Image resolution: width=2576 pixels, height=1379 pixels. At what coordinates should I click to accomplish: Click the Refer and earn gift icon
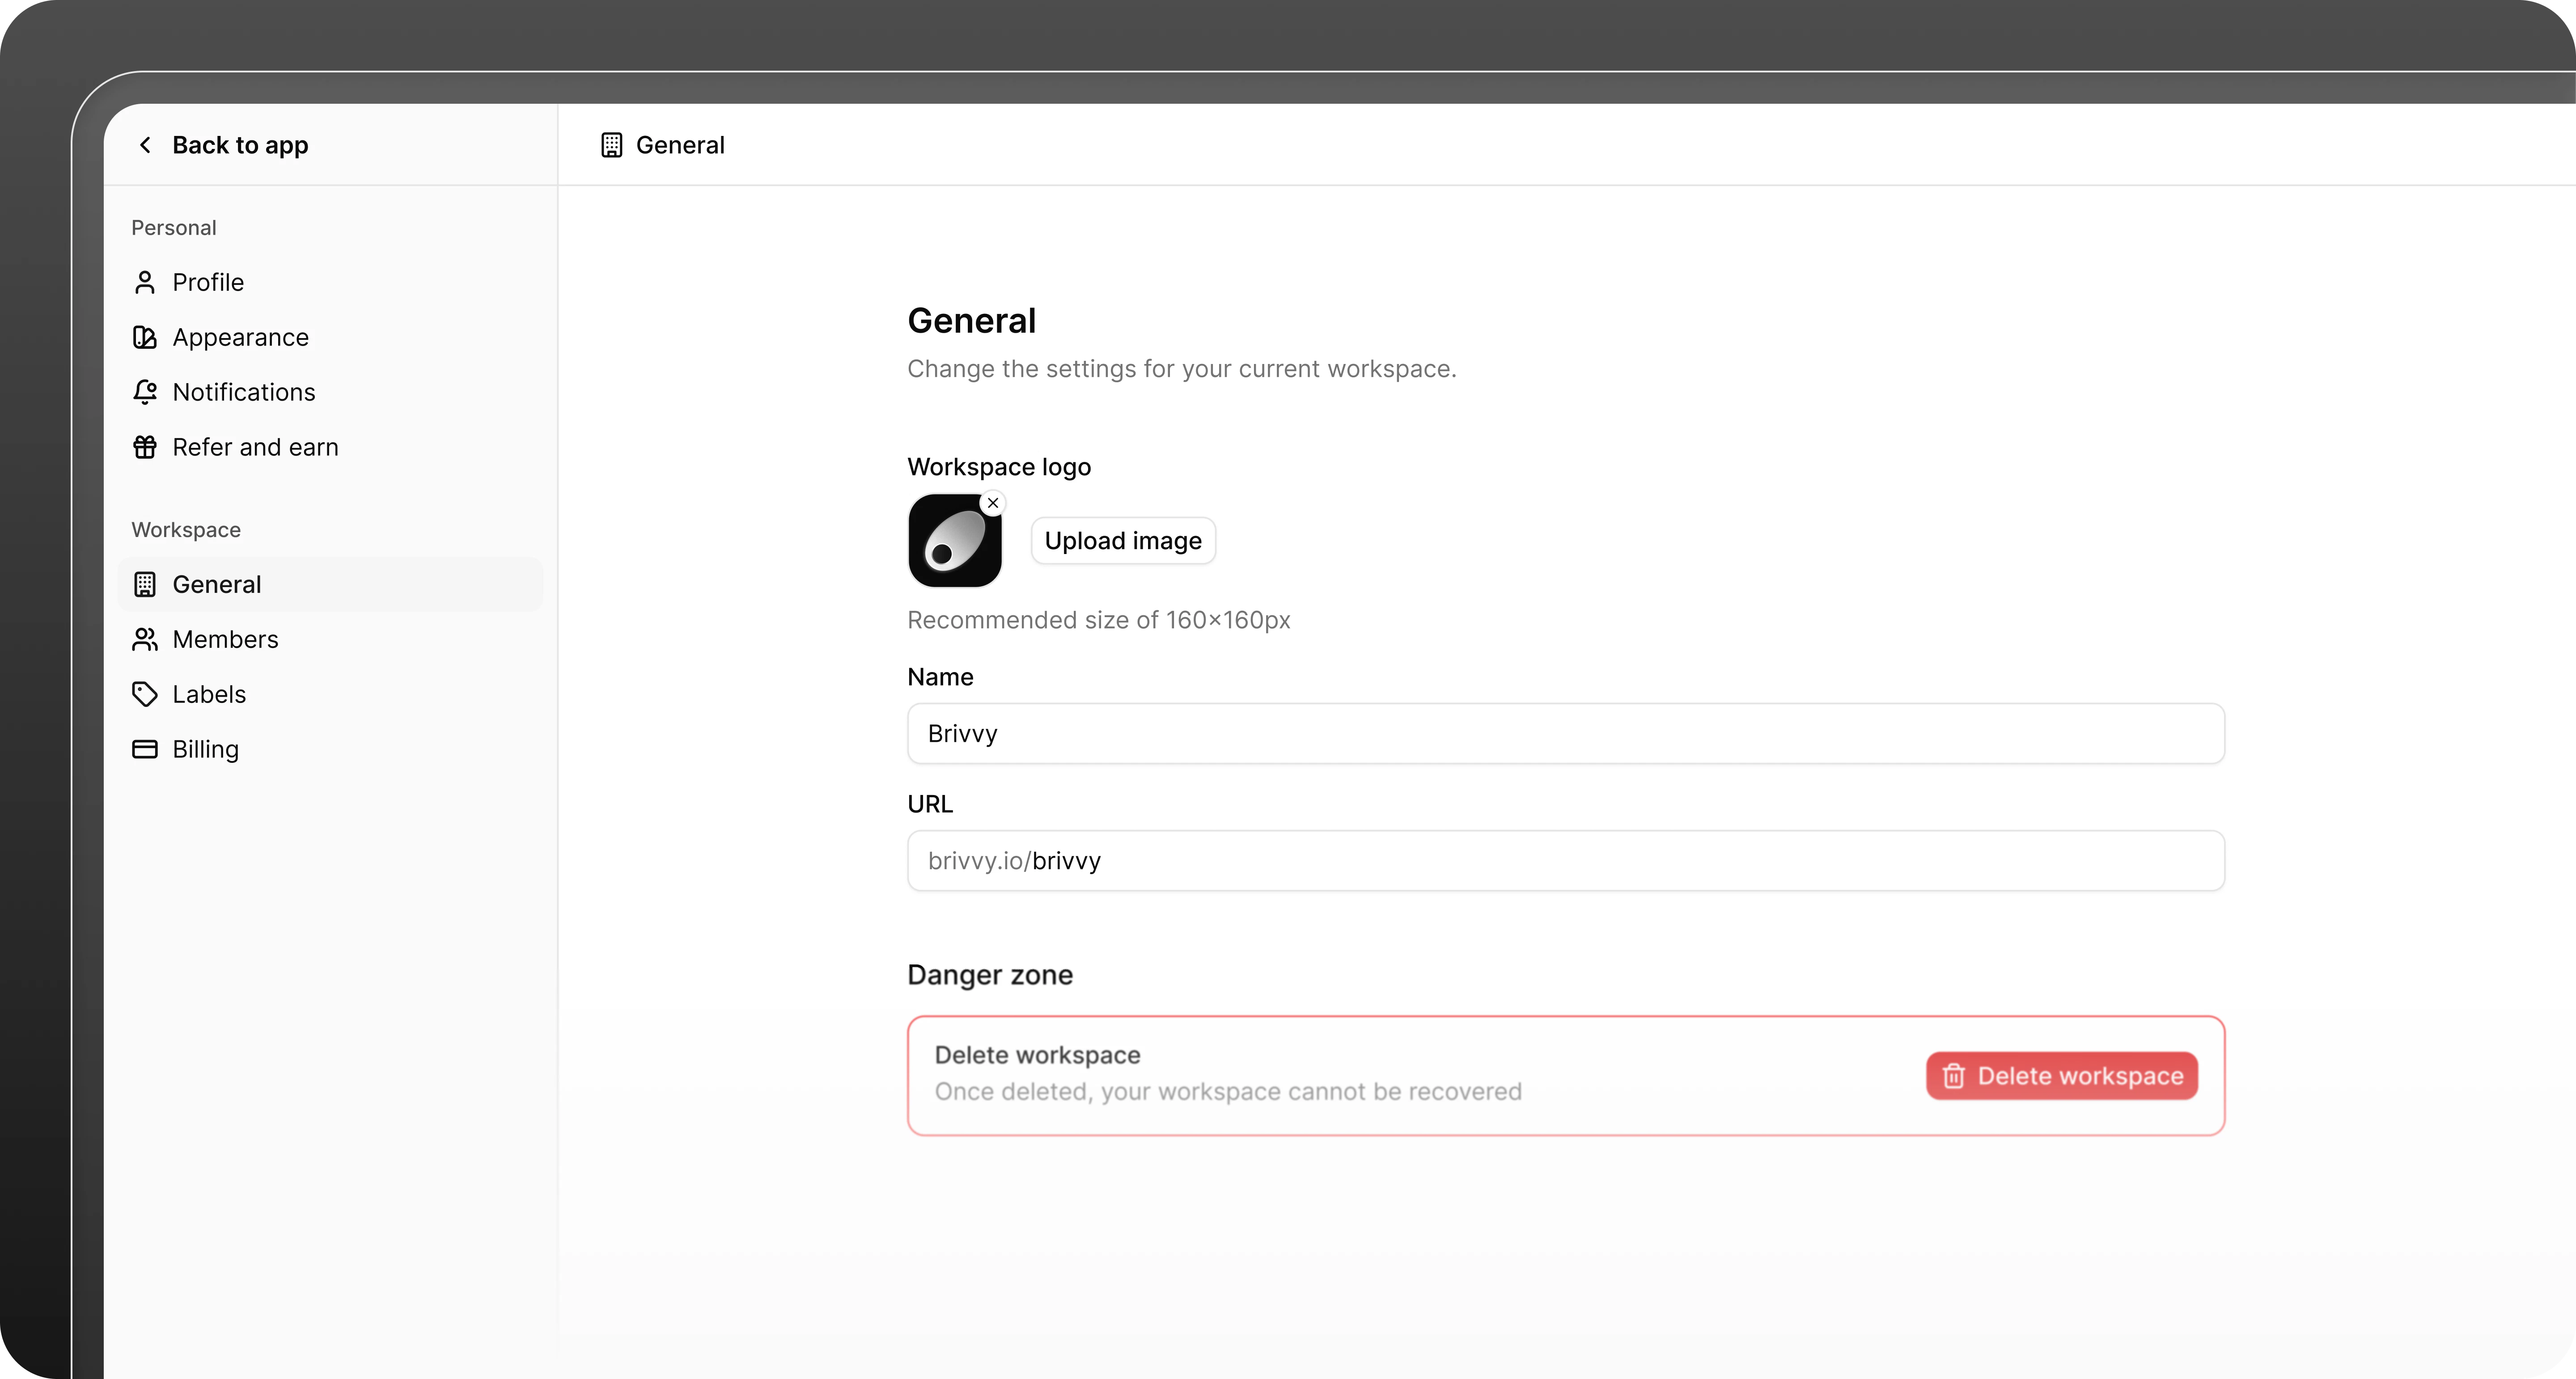[145, 447]
